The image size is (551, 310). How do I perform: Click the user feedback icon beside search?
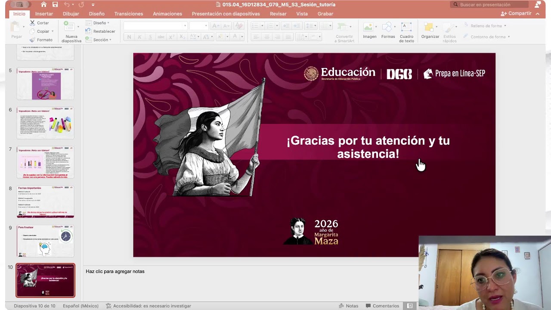point(538,5)
